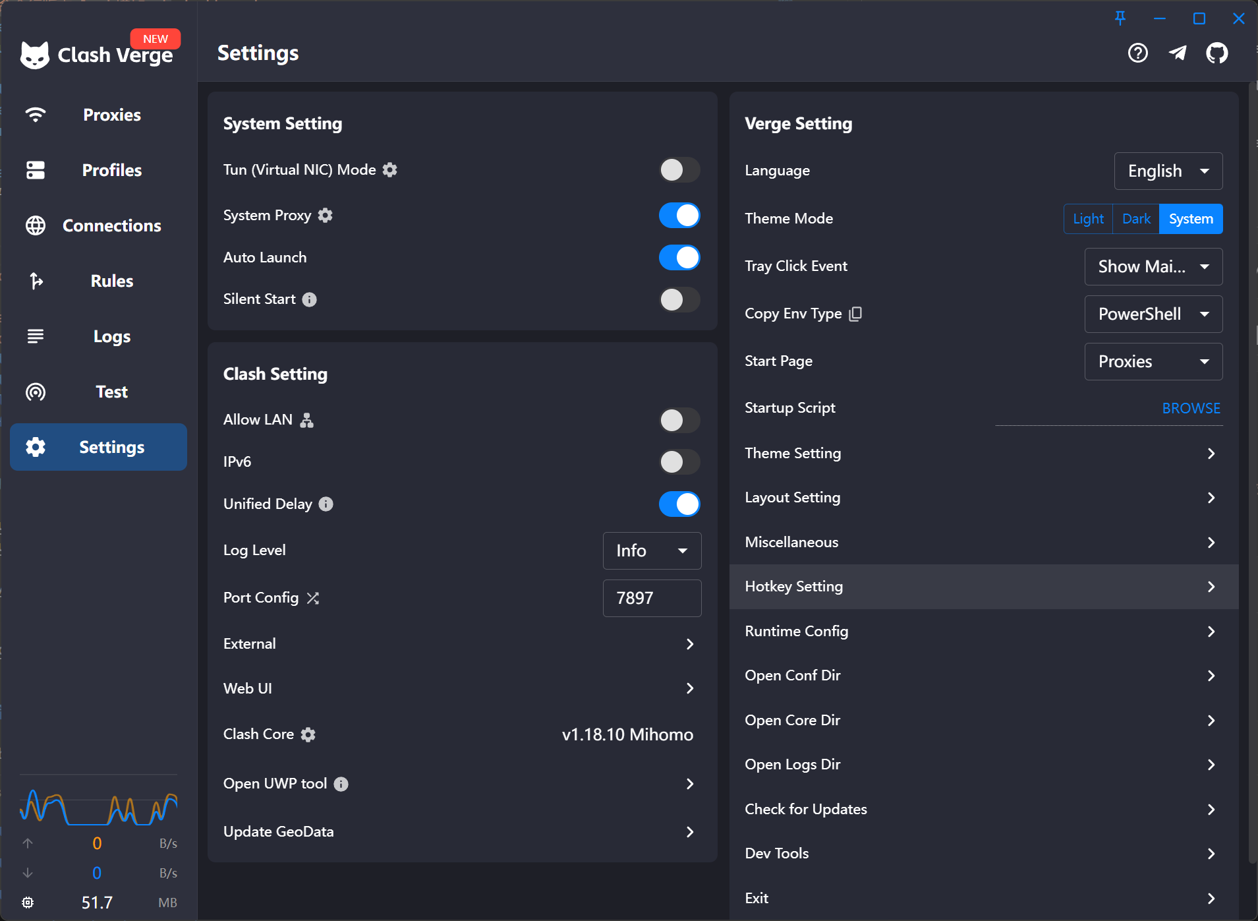Enable Tun (Virtual NIC) Mode toggle

(679, 170)
